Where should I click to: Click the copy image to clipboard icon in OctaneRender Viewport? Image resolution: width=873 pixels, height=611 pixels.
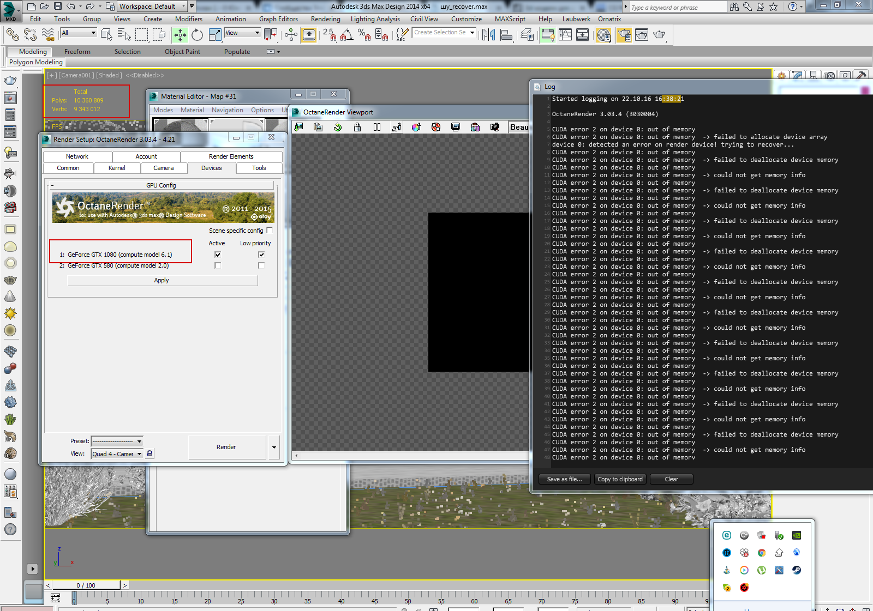point(318,127)
